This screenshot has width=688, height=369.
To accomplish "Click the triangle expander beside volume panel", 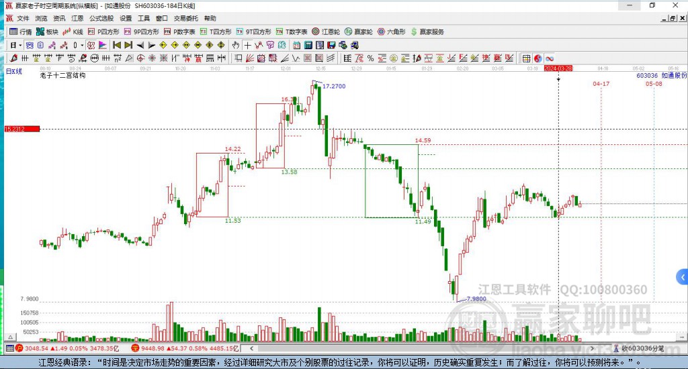I will pyautogui.click(x=11, y=337).
